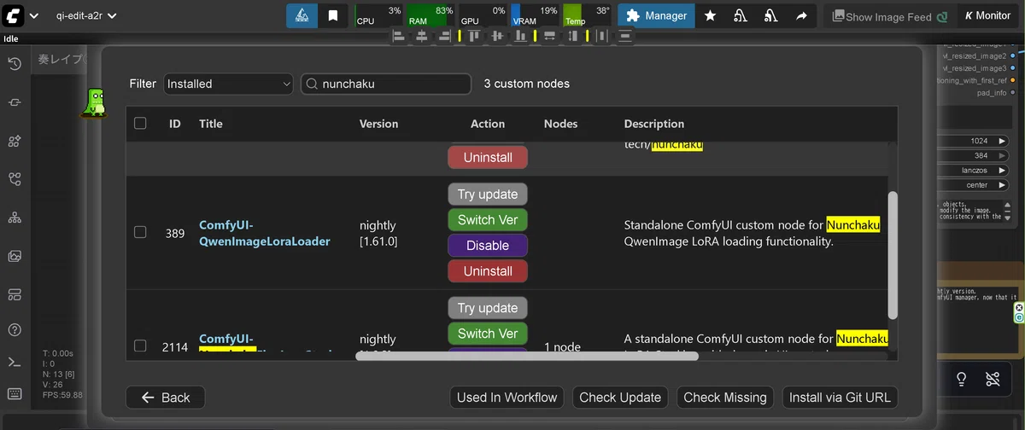Image resolution: width=1025 pixels, height=430 pixels.
Task: Go Back from the custom nodes list
Action: pyautogui.click(x=165, y=397)
